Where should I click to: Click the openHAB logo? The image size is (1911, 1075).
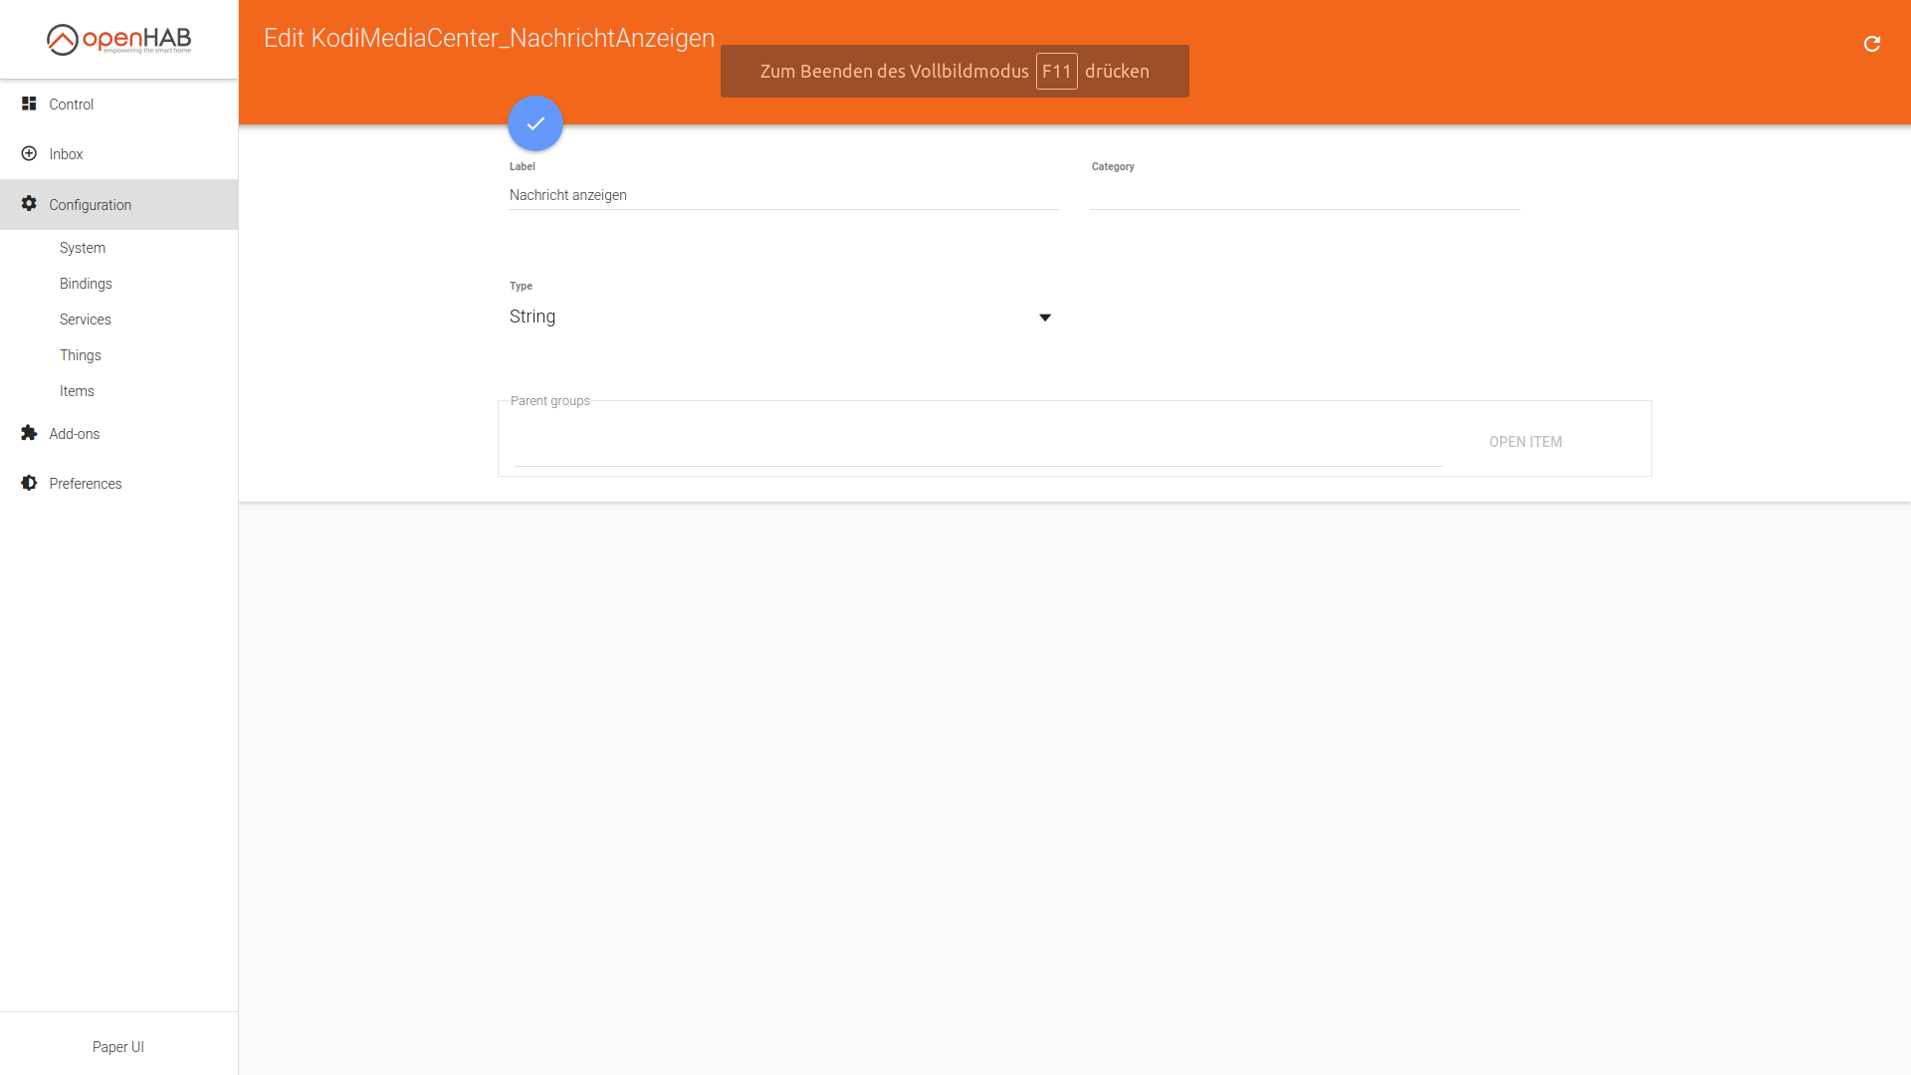118,40
